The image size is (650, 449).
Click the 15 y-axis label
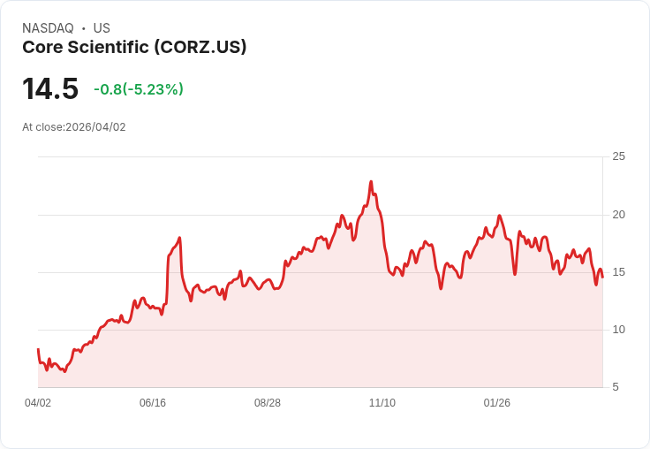(618, 271)
